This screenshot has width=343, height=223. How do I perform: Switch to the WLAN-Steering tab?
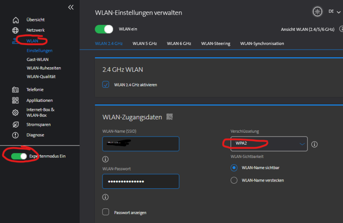216,44
